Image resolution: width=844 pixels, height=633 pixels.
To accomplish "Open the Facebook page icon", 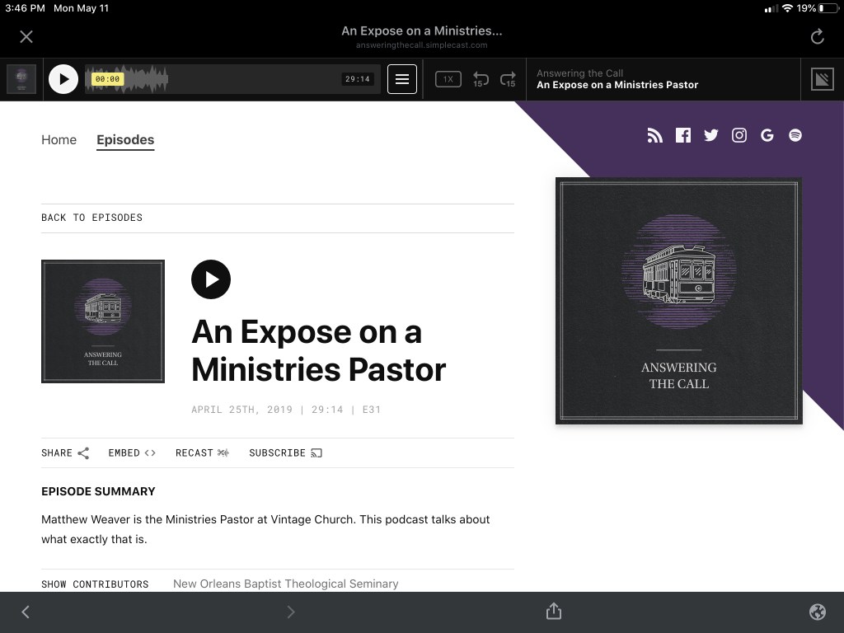I will pyautogui.click(x=683, y=136).
